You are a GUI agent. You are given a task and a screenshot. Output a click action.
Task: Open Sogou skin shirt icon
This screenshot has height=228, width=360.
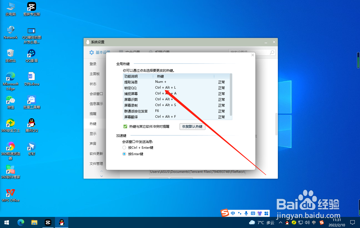[260, 213]
